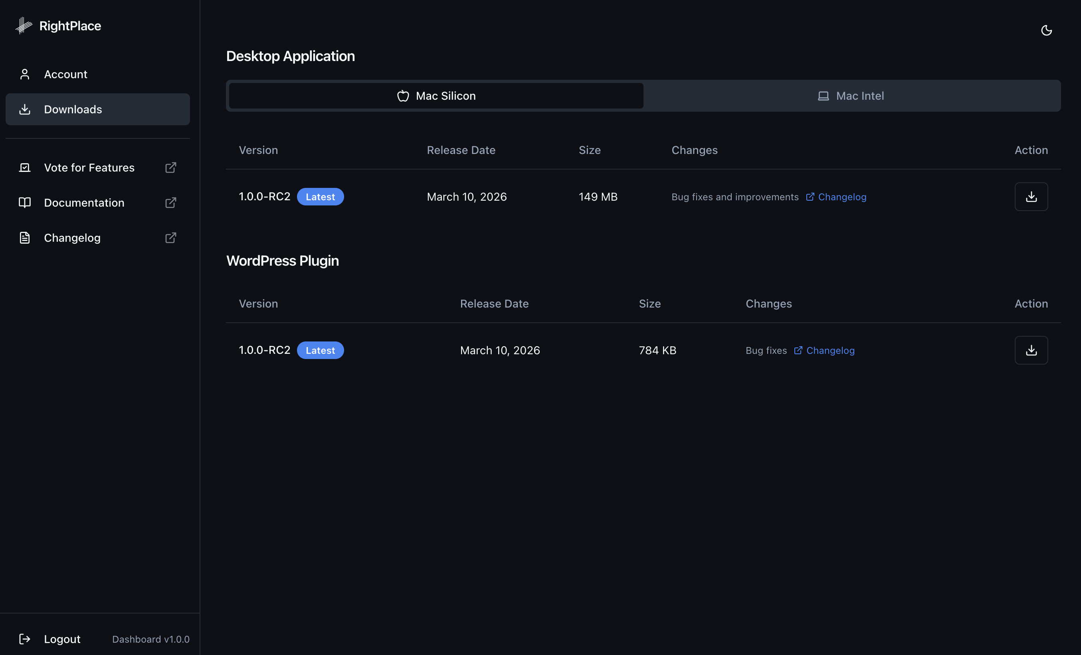Click the Apple icon on Mac Silicon tab
This screenshot has width=1081, height=655.
(x=402, y=96)
